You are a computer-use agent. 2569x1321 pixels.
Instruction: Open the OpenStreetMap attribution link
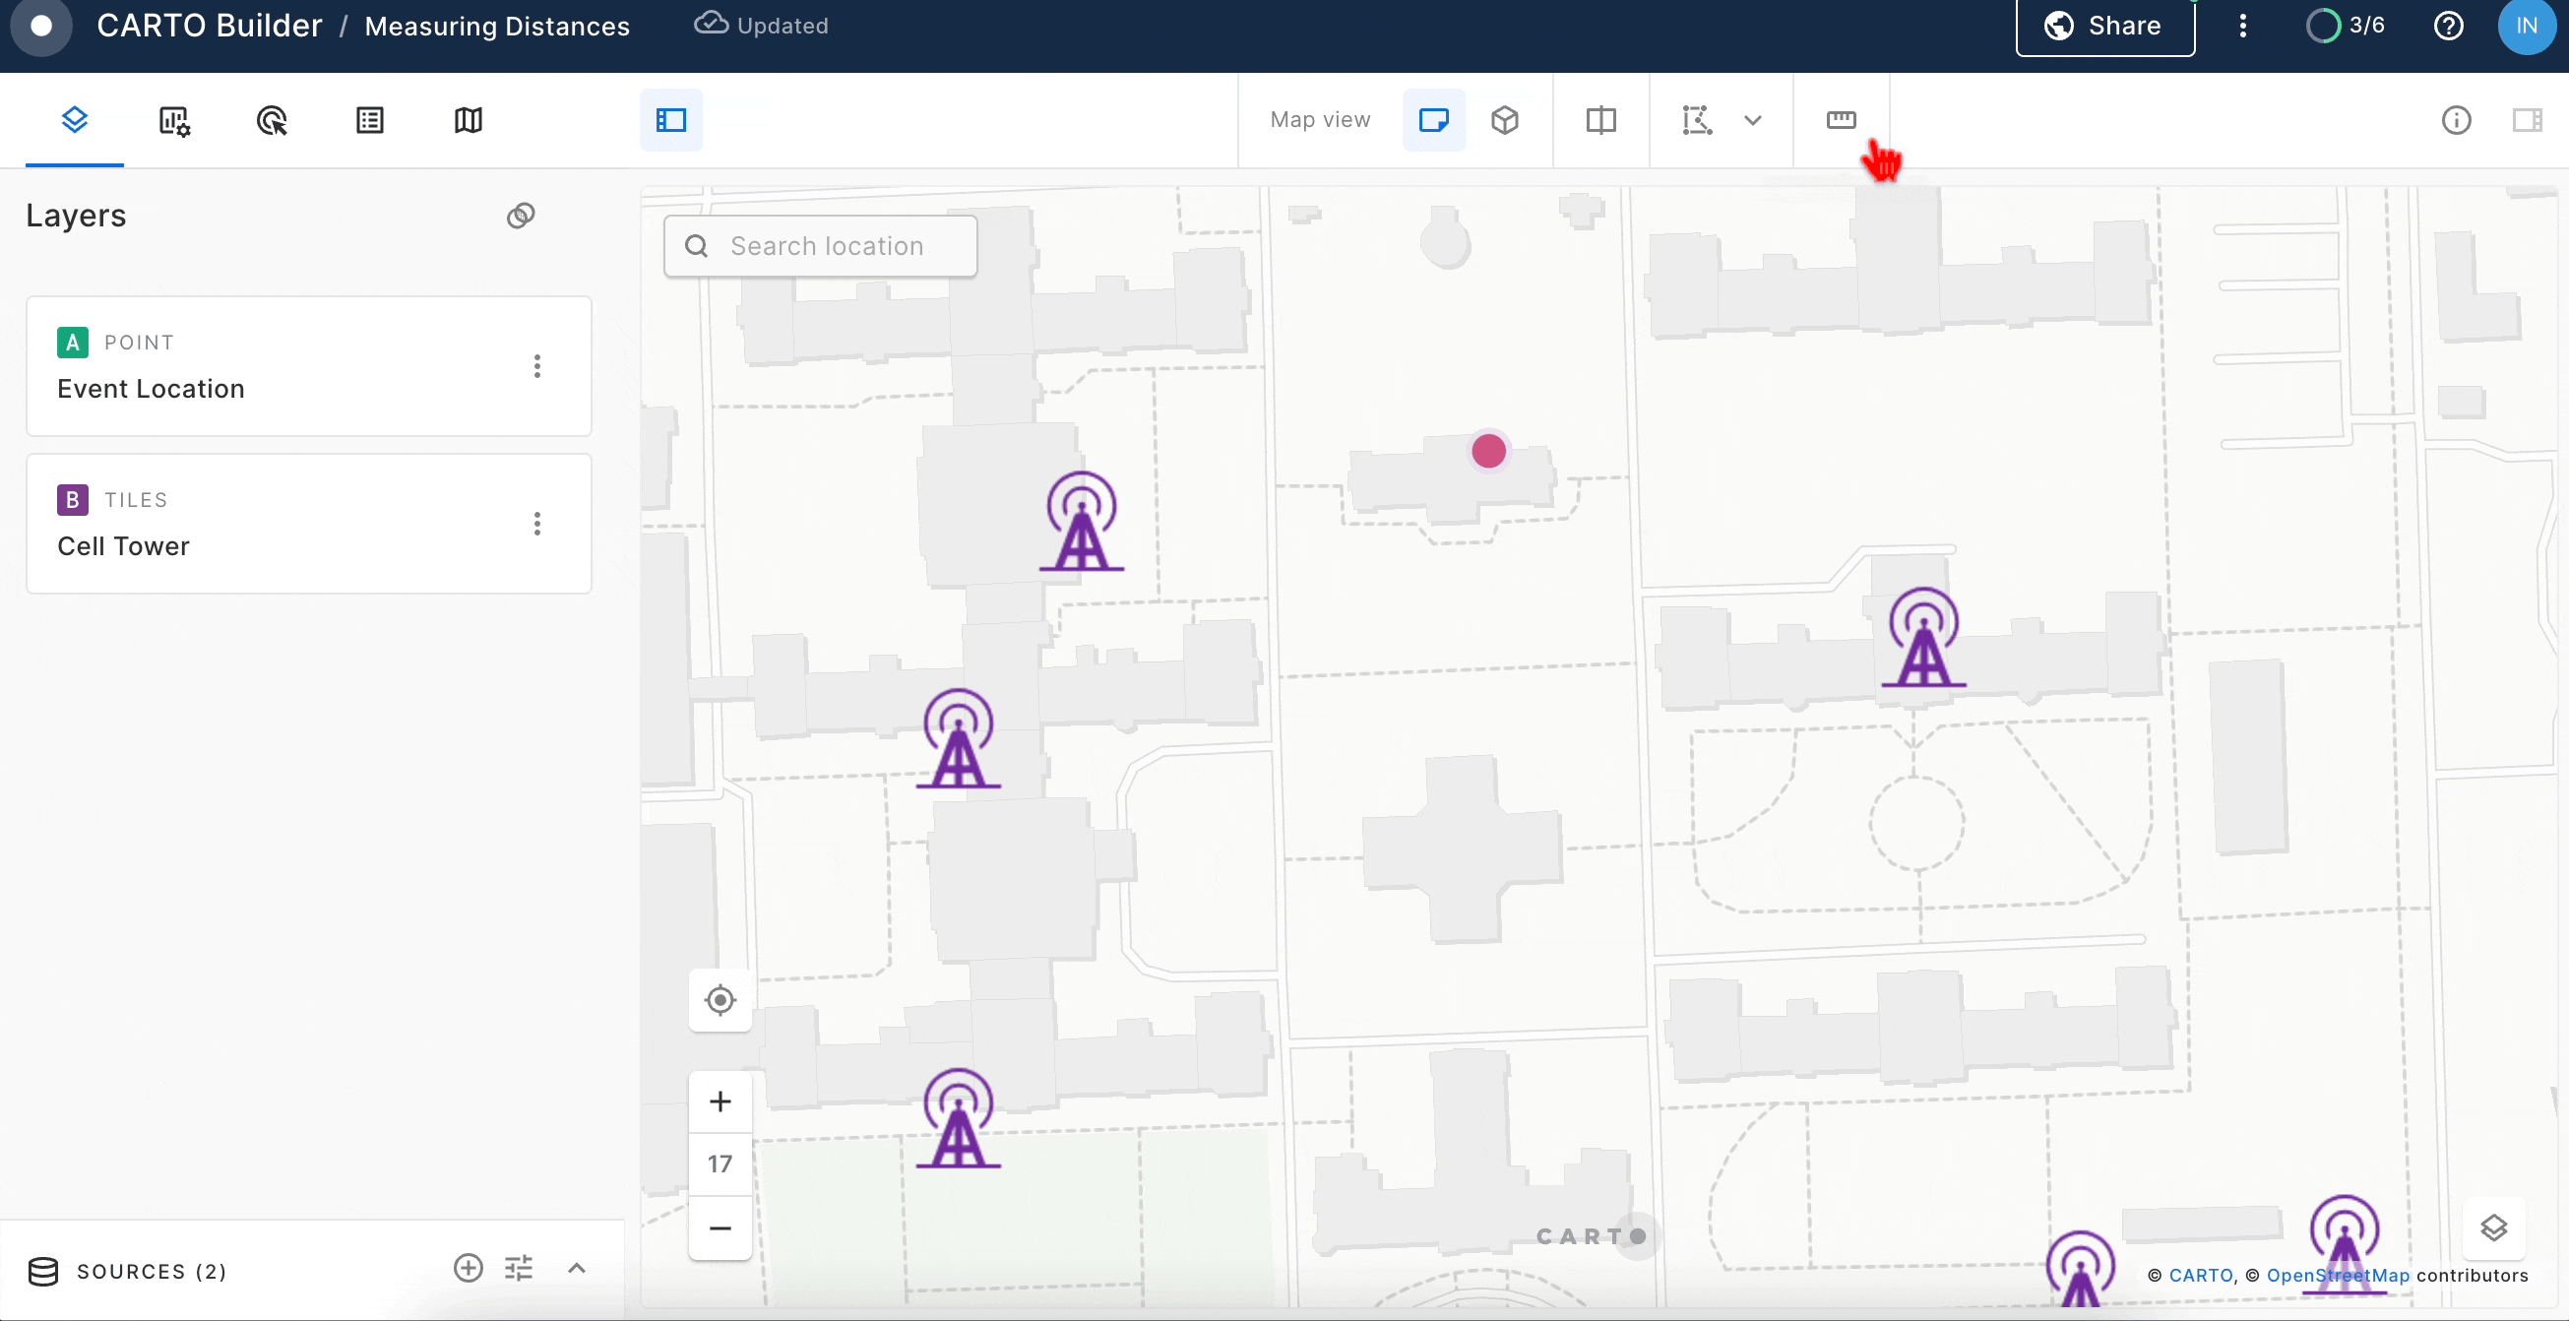(2337, 1275)
